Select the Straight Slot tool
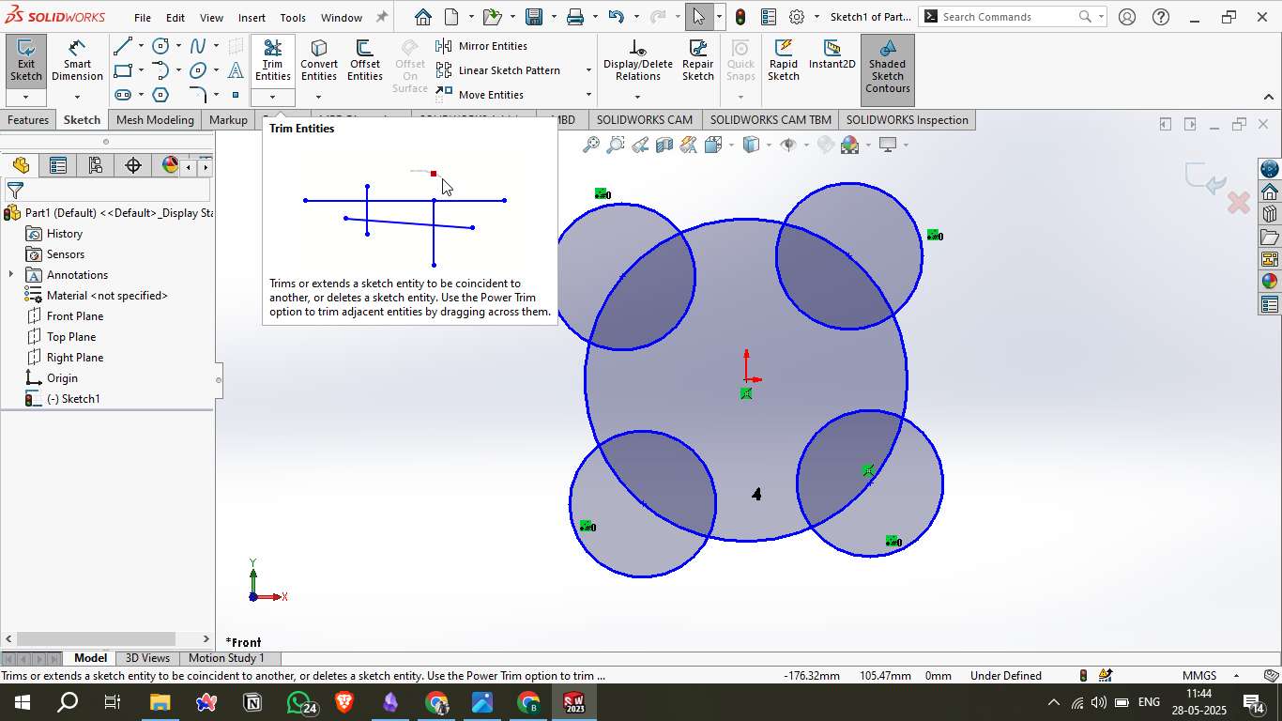Image resolution: width=1282 pixels, height=721 pixels. tap(122, 95)
